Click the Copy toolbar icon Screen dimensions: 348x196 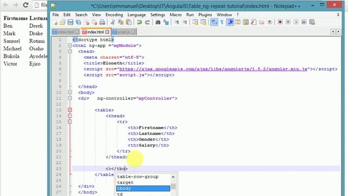coord(121,22)
